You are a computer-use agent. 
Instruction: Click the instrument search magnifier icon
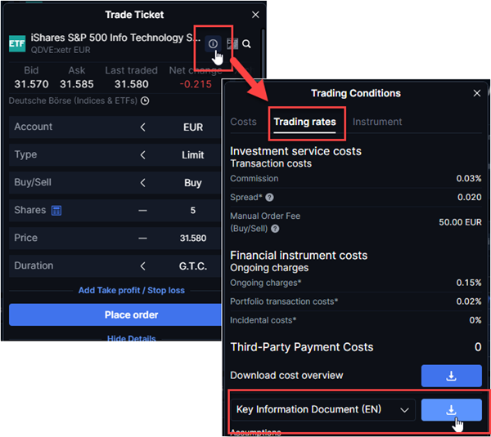point(246,44)
